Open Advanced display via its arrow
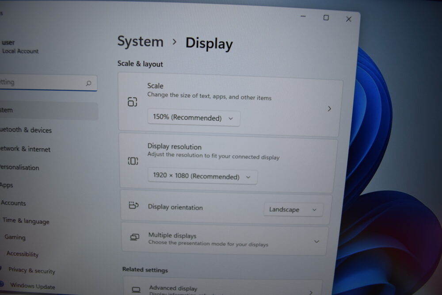 pyautogui.click(x=311, y=292)
